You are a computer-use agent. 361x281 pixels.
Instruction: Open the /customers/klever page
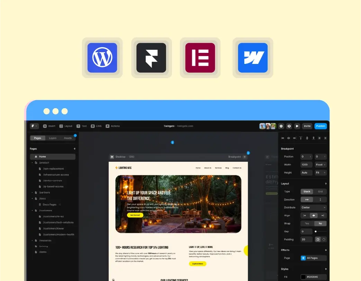52,228
